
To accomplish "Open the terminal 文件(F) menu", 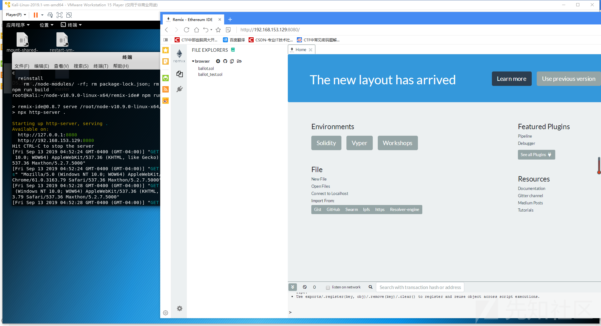I will pos(22,66).
